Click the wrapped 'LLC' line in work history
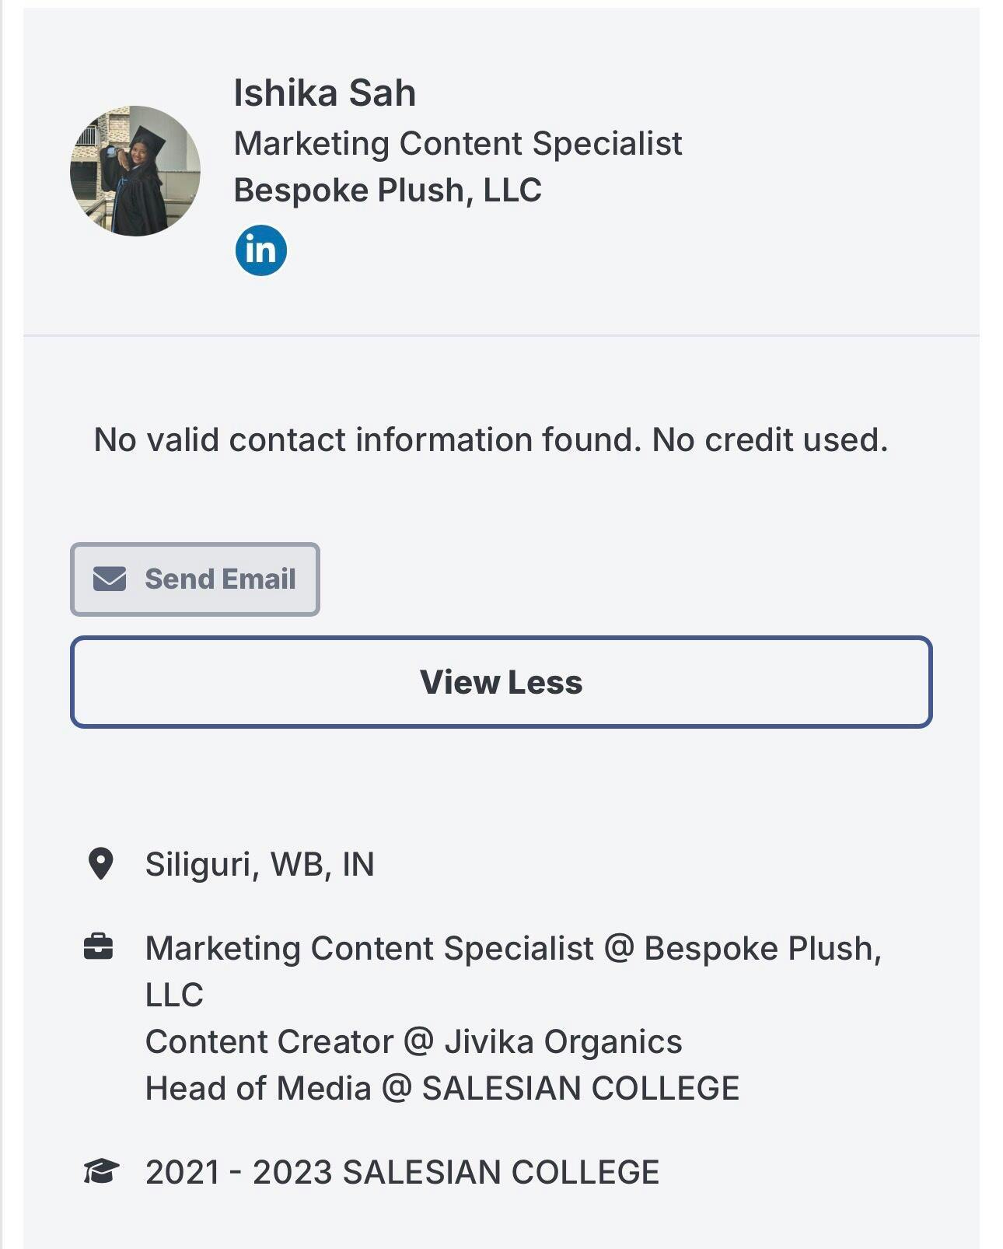Image resolution: width=1003 pixels, height=1249 pixels. coord(174,995)
